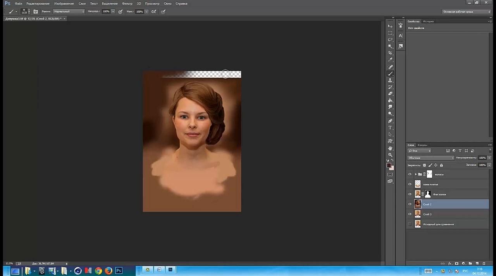
Task: Change screen mode from toolbox
Action: click(390, 181)
